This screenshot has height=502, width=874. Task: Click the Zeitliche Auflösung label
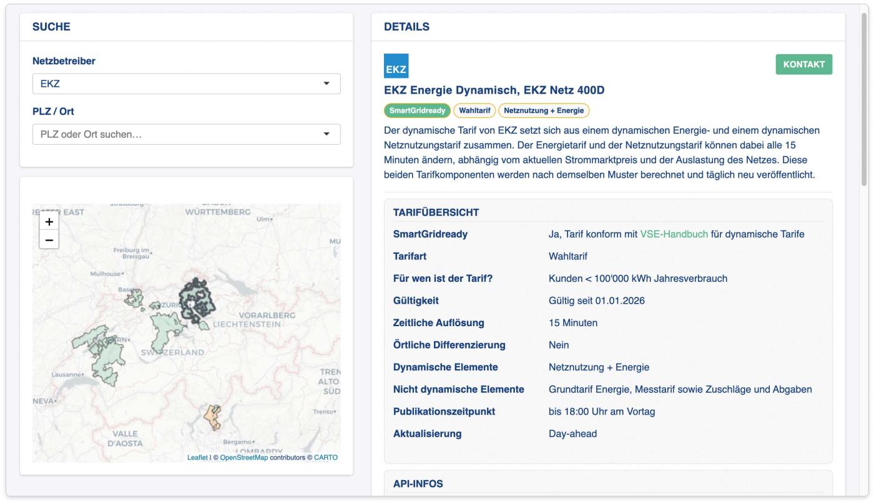click(439, 323)
